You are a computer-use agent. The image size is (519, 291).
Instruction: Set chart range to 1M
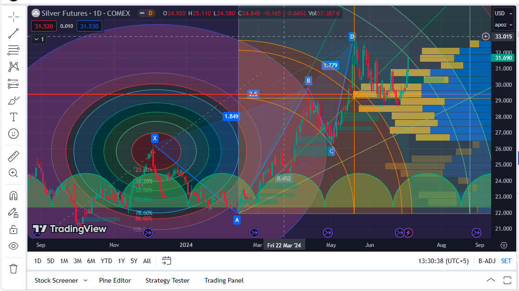[64, 261]
